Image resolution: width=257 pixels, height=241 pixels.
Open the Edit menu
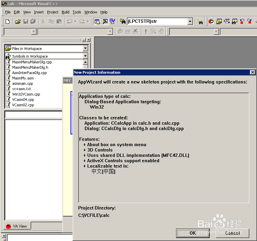[17, 12]
